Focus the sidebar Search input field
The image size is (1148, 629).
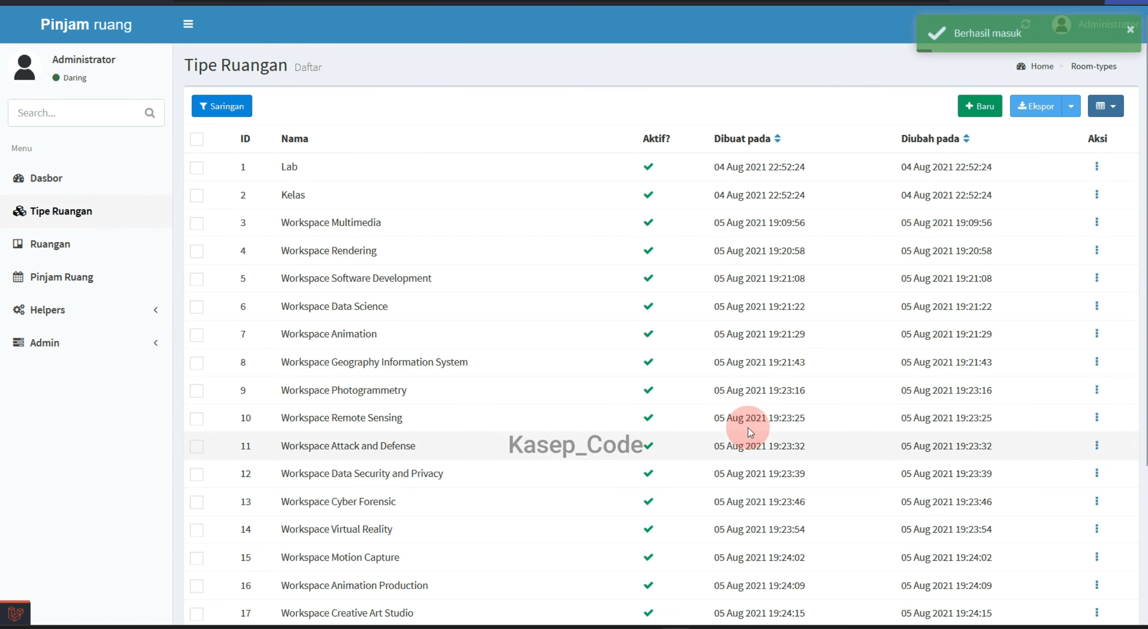click(x=76, y=113)
